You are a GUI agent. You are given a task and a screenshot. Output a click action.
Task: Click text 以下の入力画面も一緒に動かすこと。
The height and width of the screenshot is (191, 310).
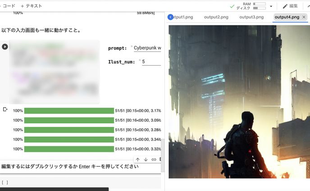(x=41, y=30)
